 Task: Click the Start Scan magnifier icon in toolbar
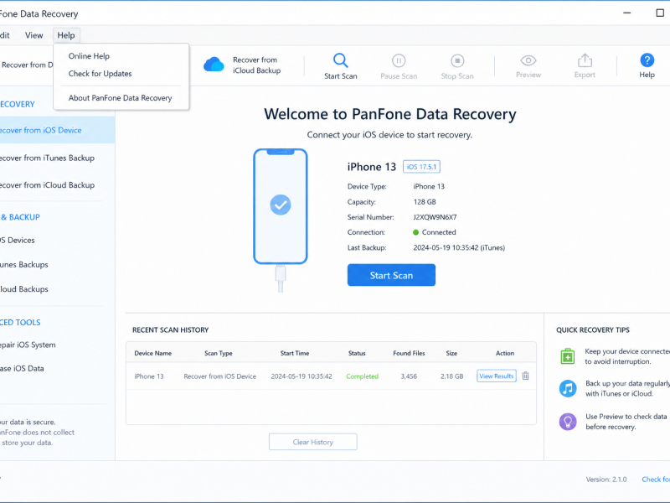coord(341,60)
